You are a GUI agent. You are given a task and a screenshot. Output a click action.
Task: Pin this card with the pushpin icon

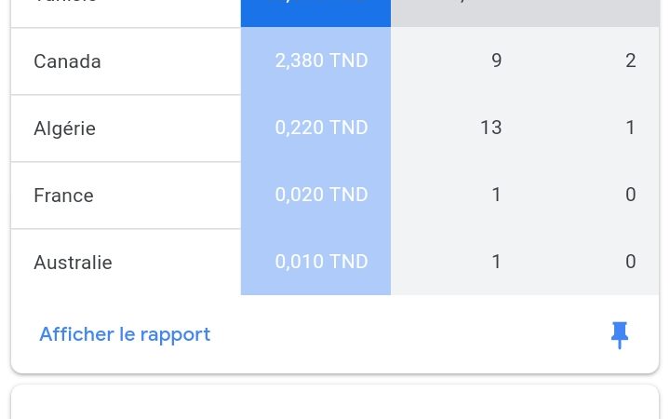pyautogui.click(x=619, y=335)
